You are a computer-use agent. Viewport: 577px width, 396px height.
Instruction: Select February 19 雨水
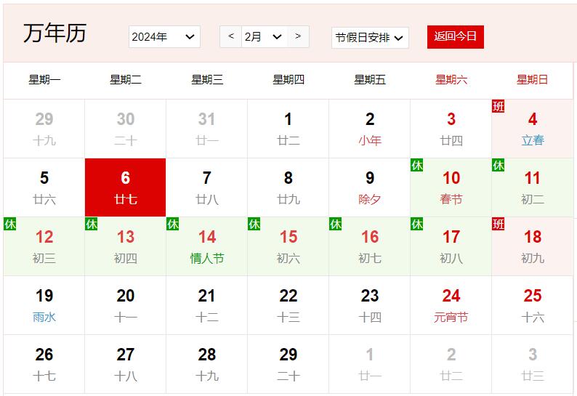point(44,305)
